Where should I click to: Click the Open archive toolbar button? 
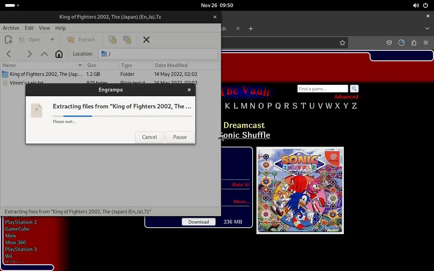click(x=30, y=40)
